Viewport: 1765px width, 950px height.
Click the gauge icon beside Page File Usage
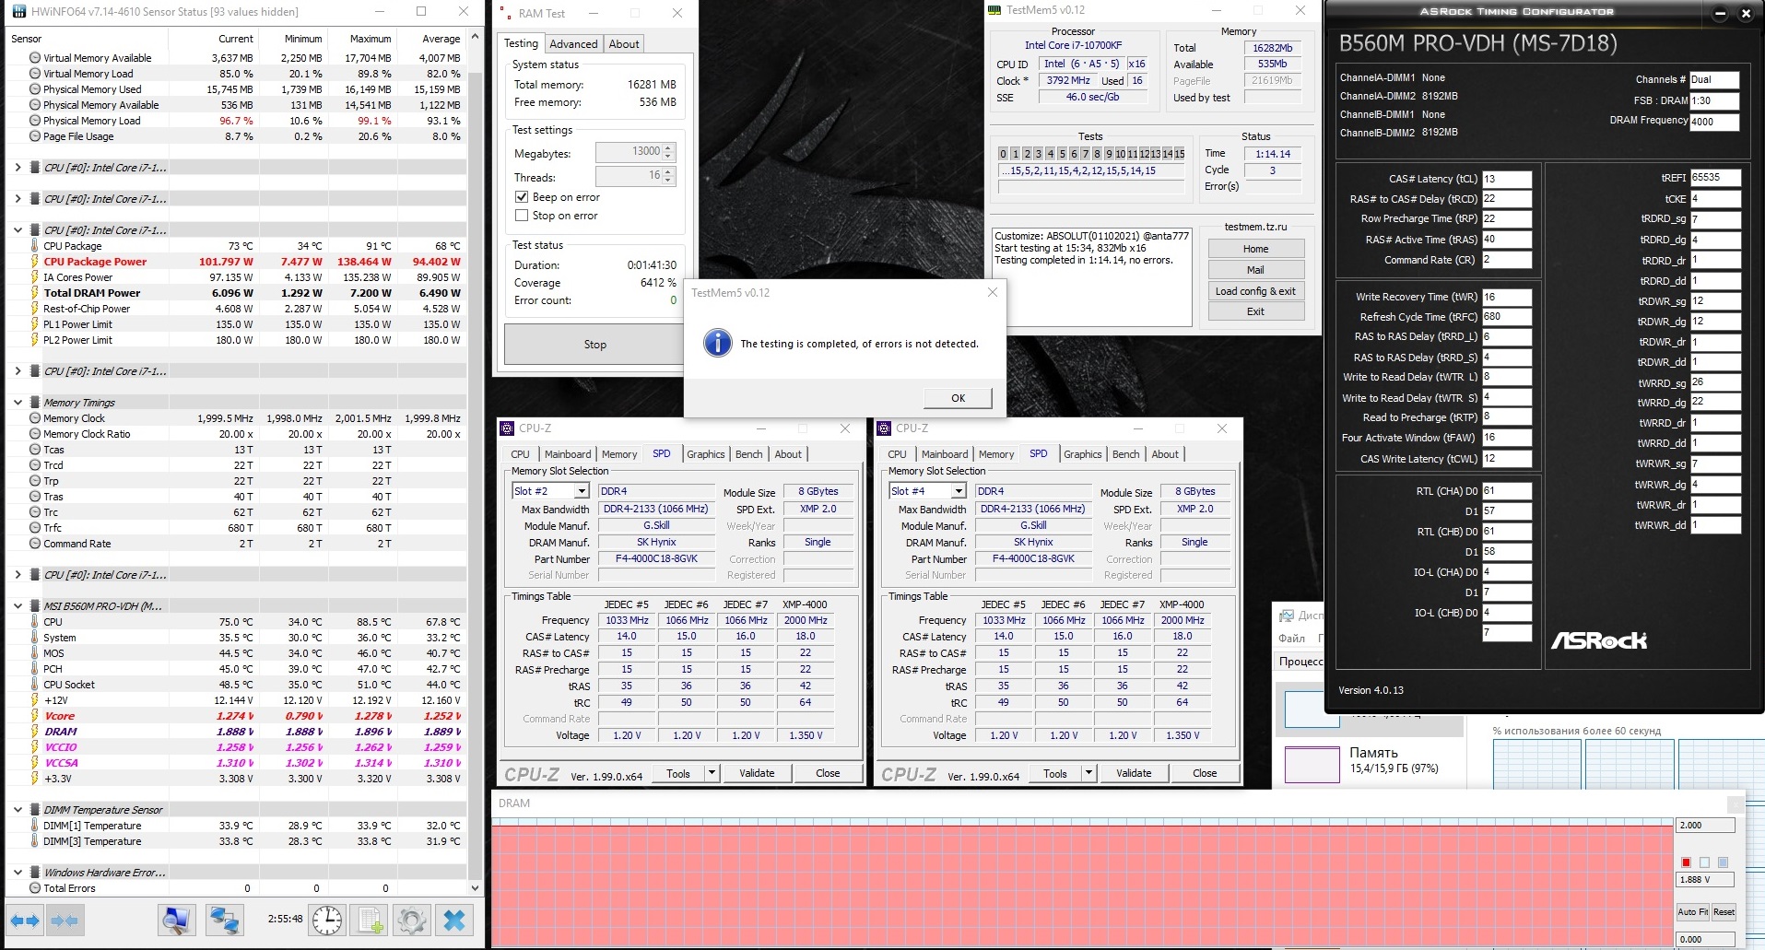35,136
